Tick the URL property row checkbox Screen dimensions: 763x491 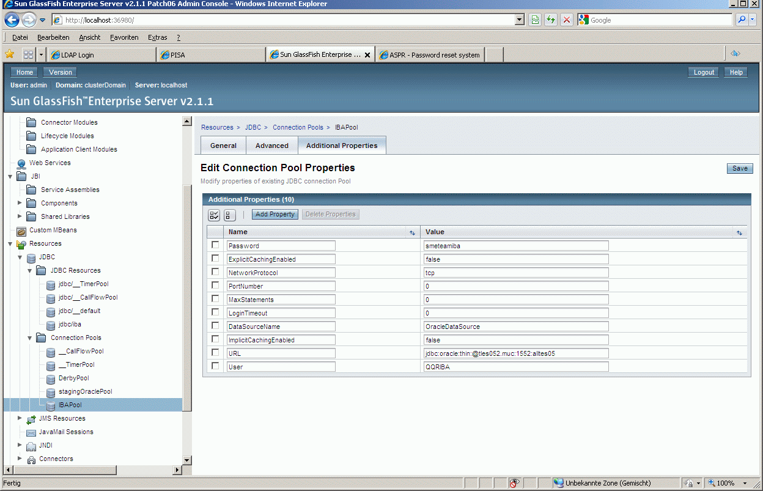point(215,353)
